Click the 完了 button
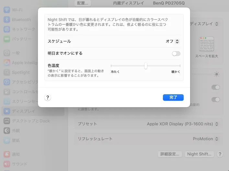The width and height of the screenshot is (229, 171). [173, 97]
